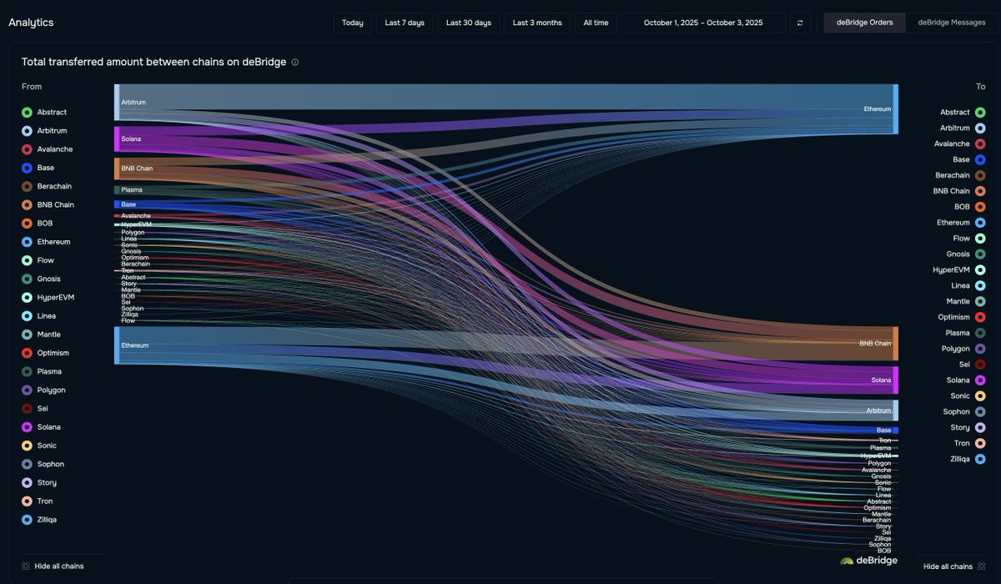Toggle BOB chain in From list

pos(38,223)
